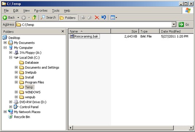The width and height of the screenshot is (195, 132).
Task: Select the Risicoraming.bak file name
Action: tap(87, 36)
